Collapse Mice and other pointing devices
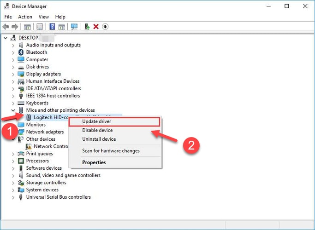Screen dimensions: 315x230 click(x=13, y=110)
